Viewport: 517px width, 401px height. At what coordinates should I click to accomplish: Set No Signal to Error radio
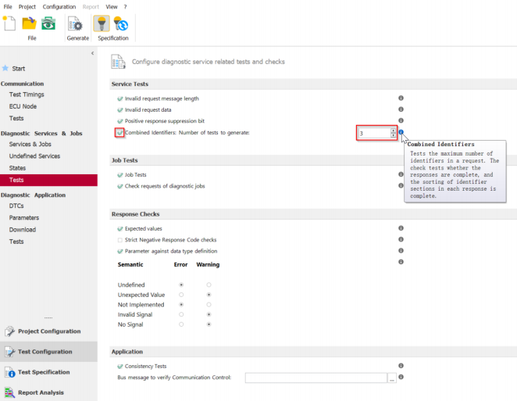click(181, 324)
